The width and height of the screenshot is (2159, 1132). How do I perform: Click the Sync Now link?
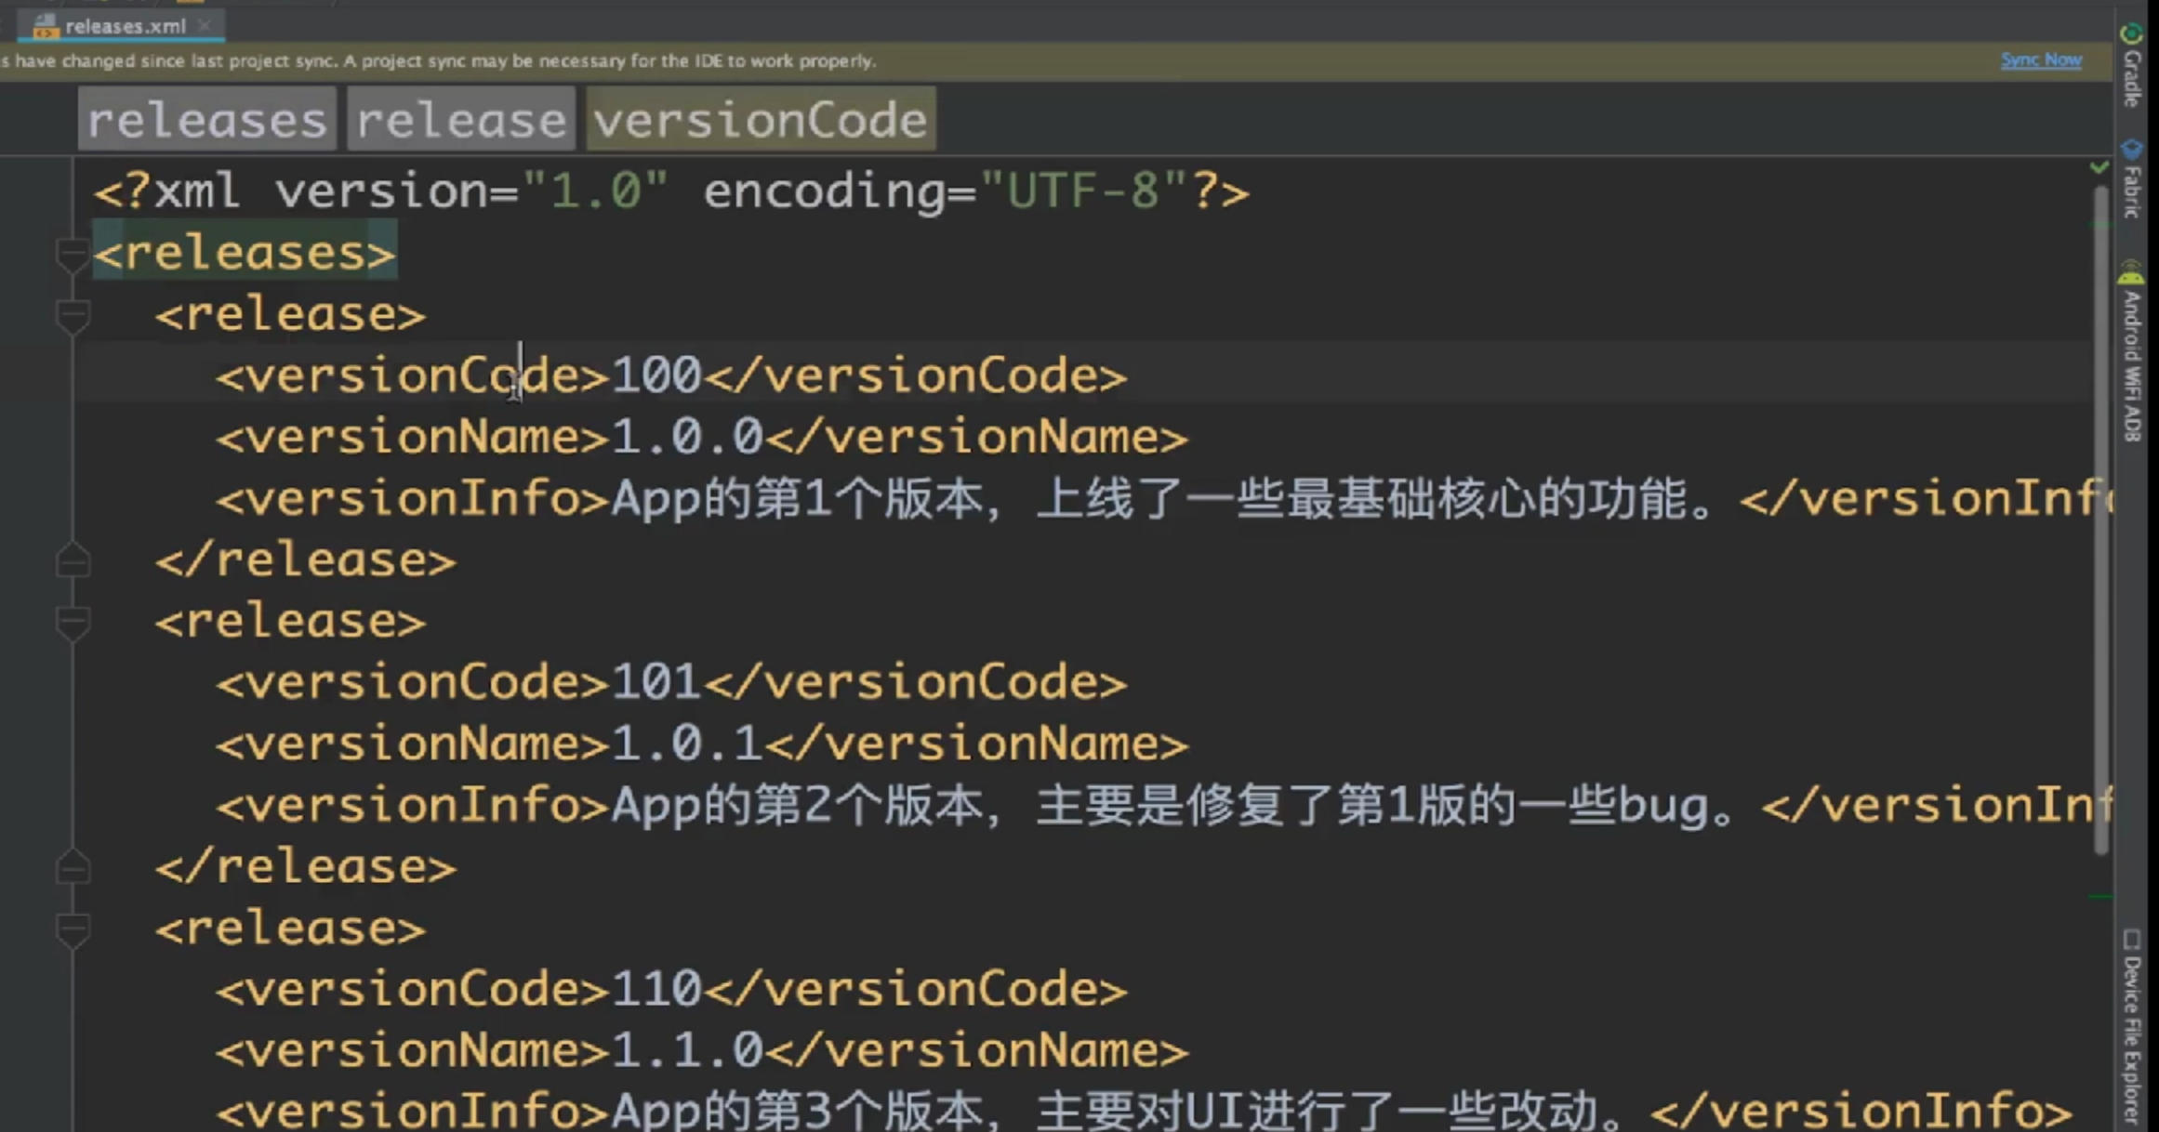pos(2040,60)
